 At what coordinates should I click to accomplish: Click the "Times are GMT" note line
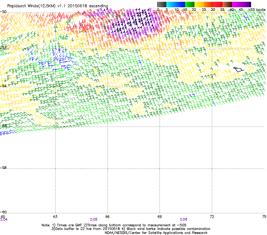[114, 225]
